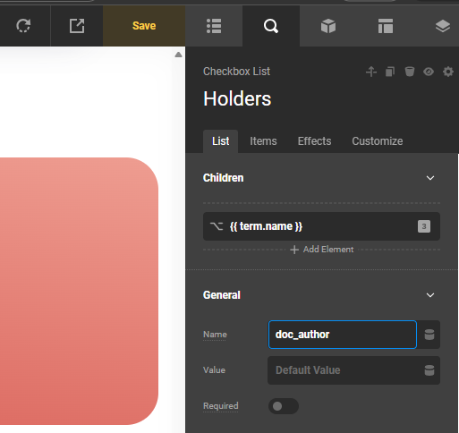Click the move element icon next to Checkbox List

tap(371, 72)
